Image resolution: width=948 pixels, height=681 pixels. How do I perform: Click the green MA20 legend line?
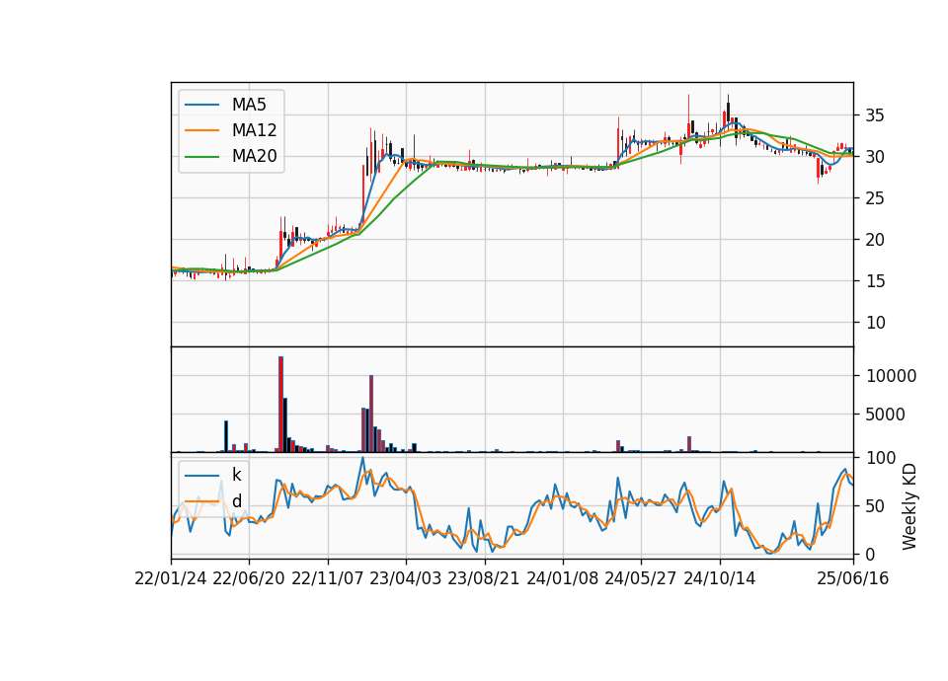click(201, 156)
